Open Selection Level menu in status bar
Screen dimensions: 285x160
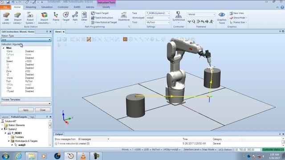[x=192, y=149]
